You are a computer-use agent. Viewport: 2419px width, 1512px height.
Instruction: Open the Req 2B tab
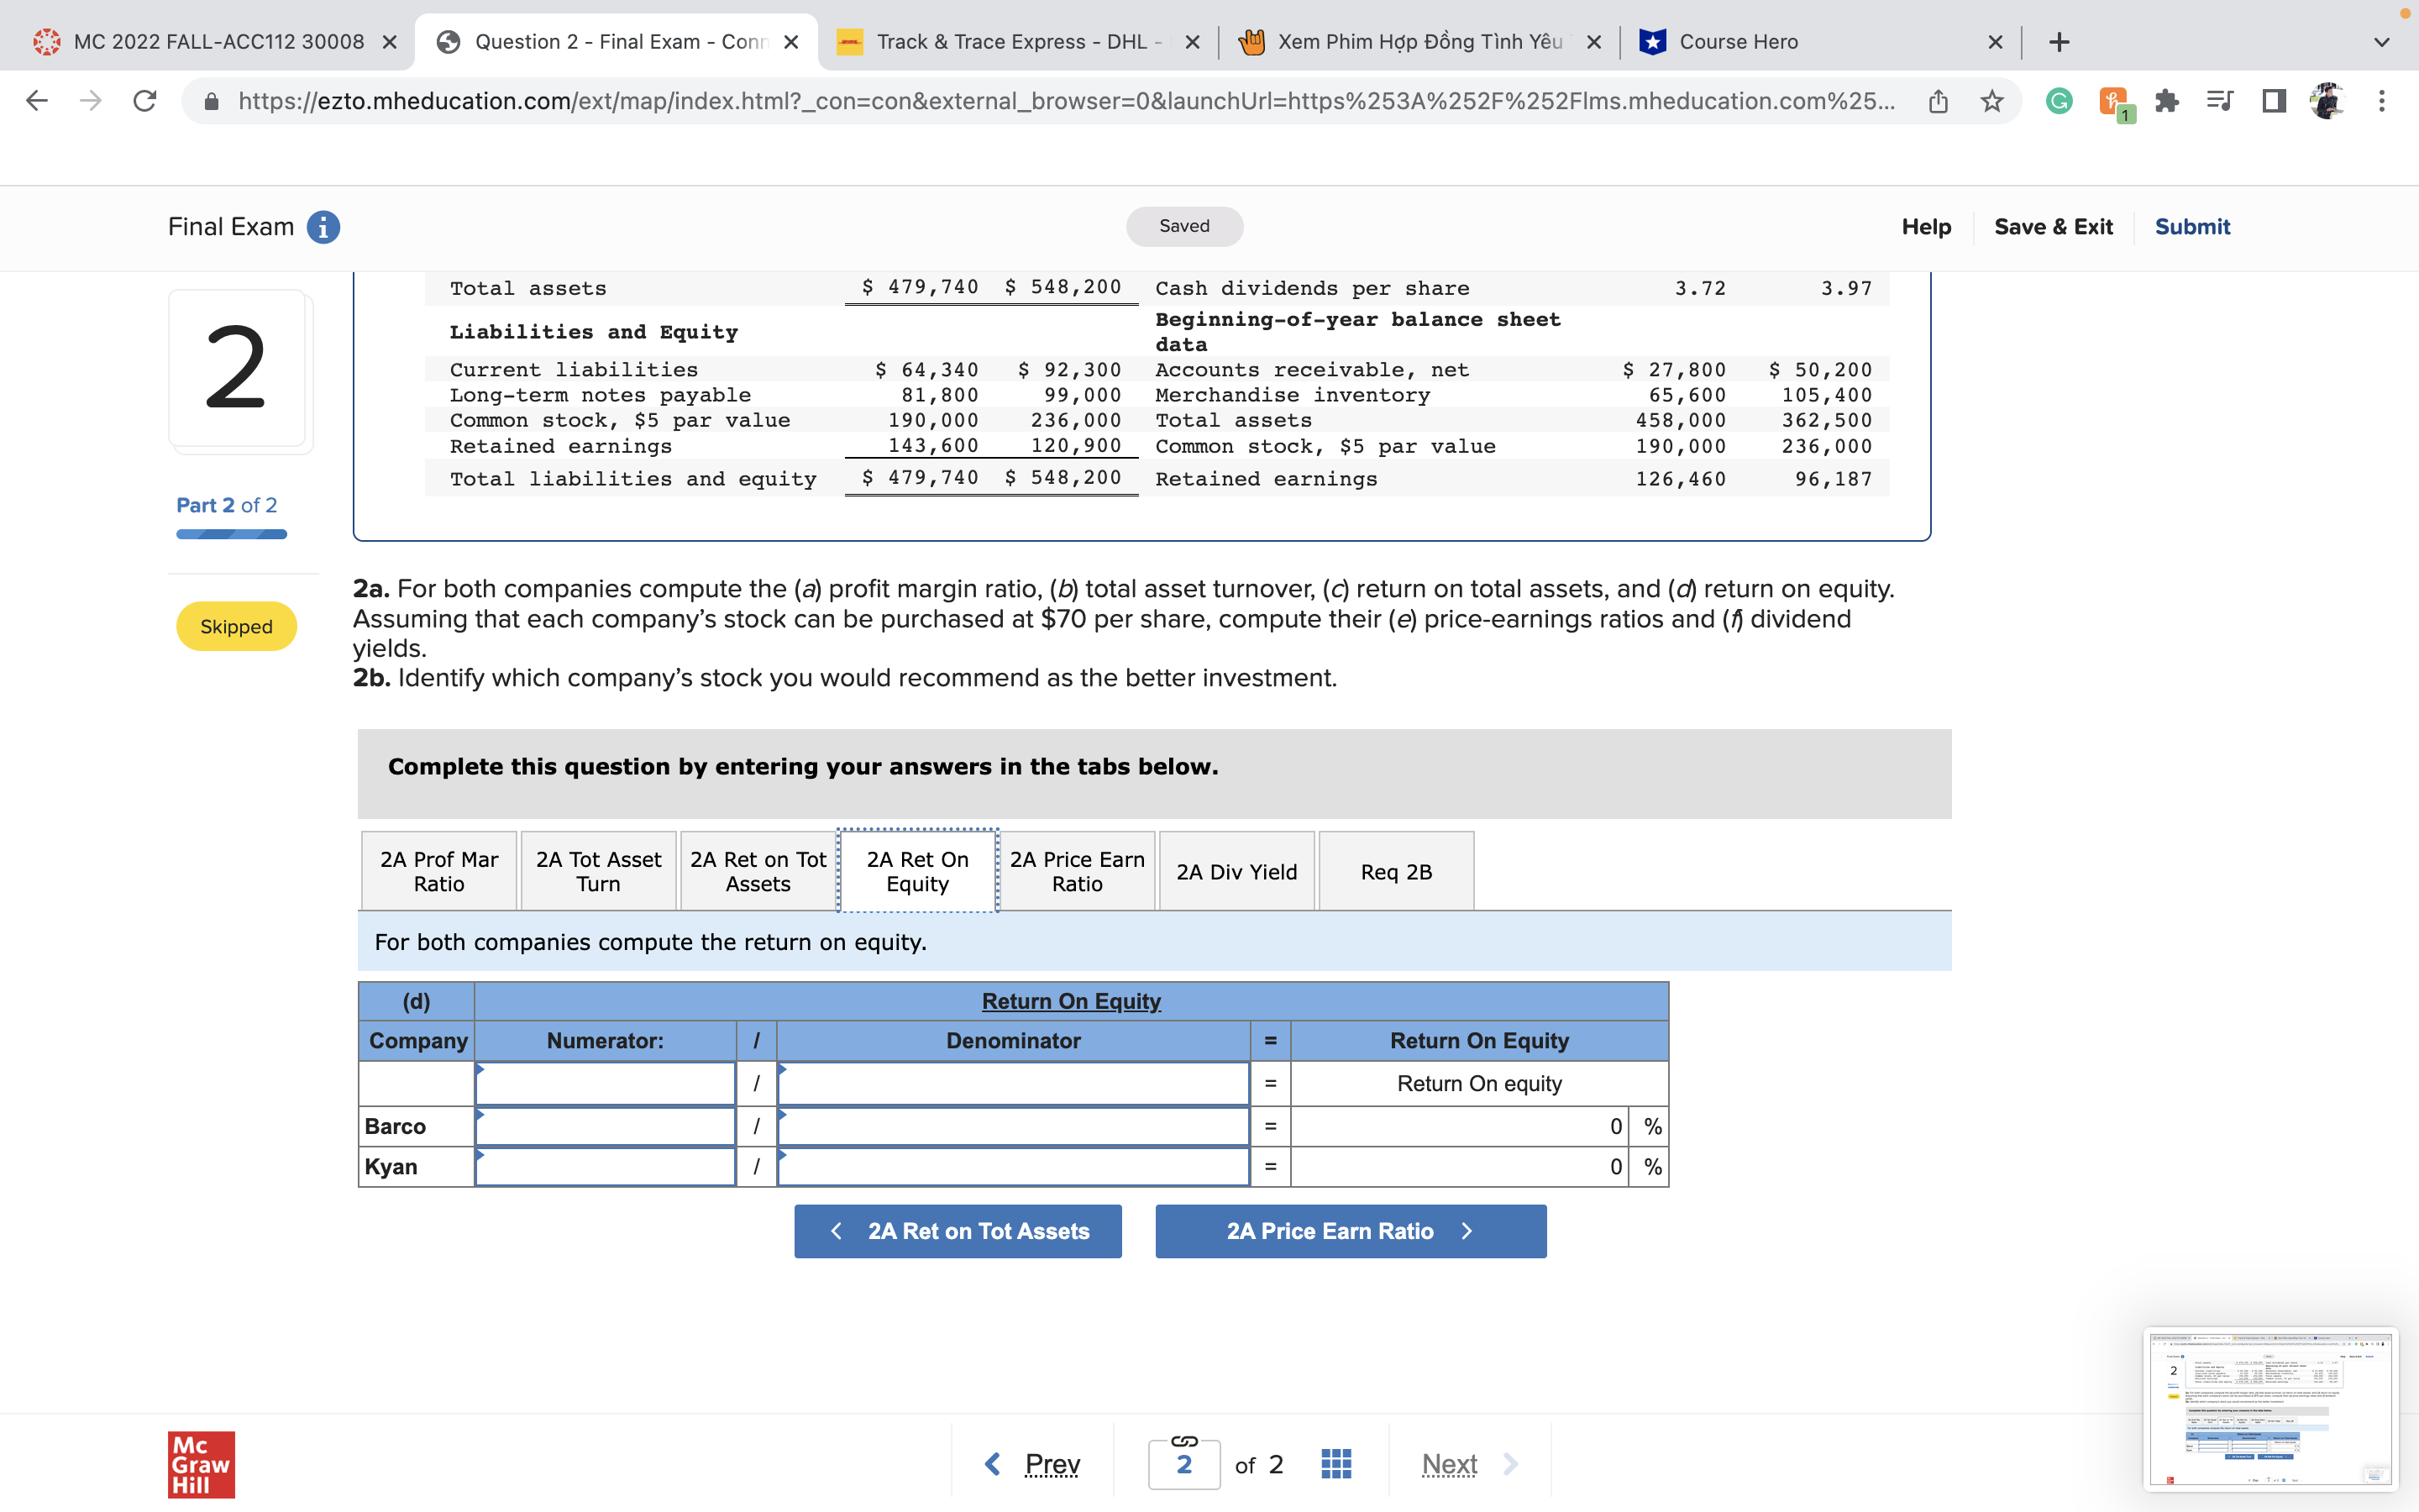coord(1395,871)
